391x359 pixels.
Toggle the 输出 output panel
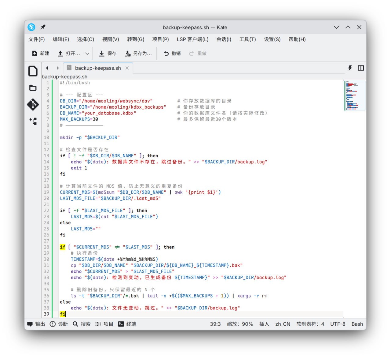point(36,324)
